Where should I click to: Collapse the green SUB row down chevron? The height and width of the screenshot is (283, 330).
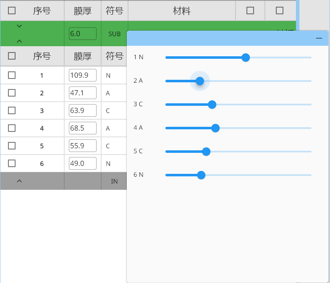pos(19,26)
